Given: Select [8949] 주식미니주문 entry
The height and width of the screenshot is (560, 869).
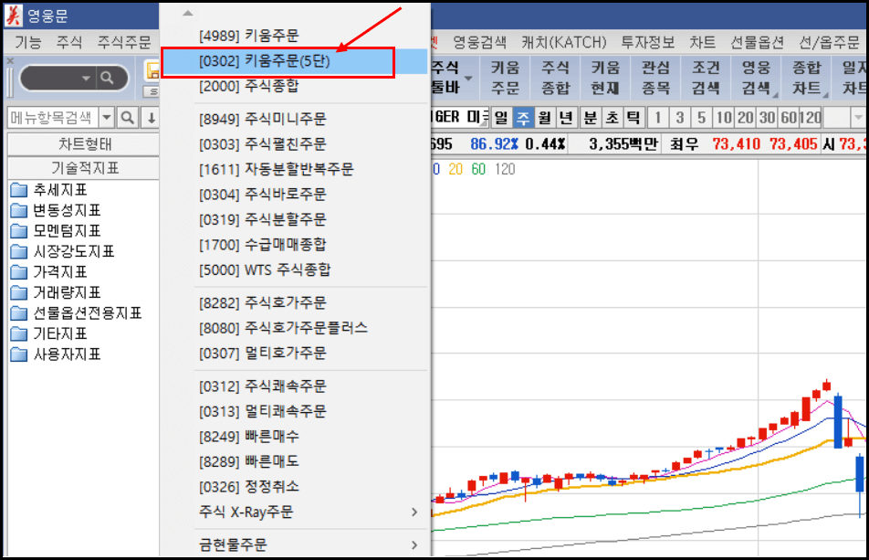Looking at the screenshot, I should point(295,119).
